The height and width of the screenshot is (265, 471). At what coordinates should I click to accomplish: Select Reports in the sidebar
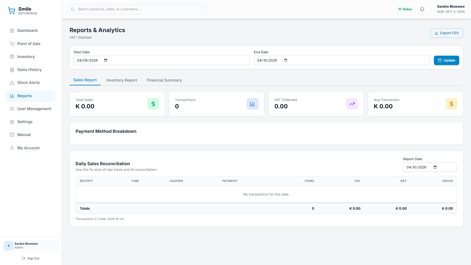(x=31, y=96)
